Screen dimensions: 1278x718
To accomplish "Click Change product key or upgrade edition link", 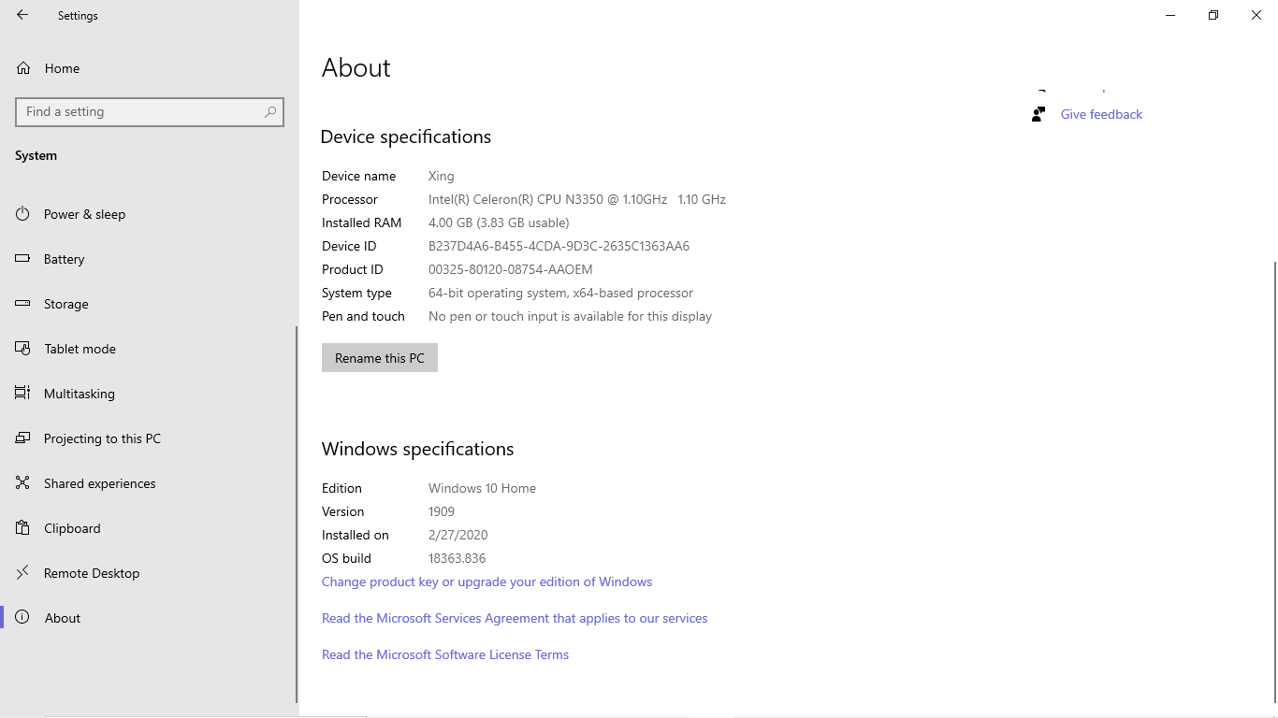I will pos(487,582).
